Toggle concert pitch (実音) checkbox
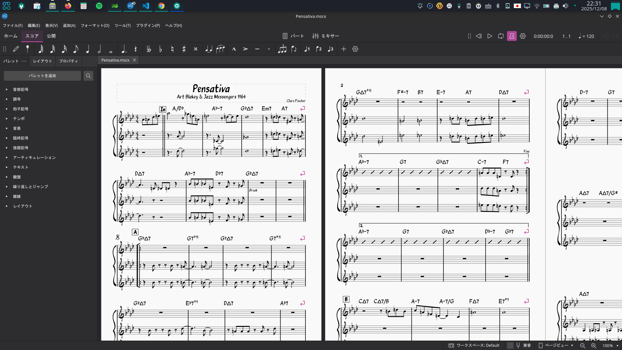 510,345
